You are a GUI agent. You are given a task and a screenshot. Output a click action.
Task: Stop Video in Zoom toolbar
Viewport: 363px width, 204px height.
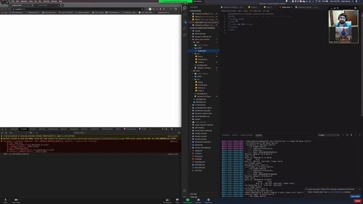[16, 200]
